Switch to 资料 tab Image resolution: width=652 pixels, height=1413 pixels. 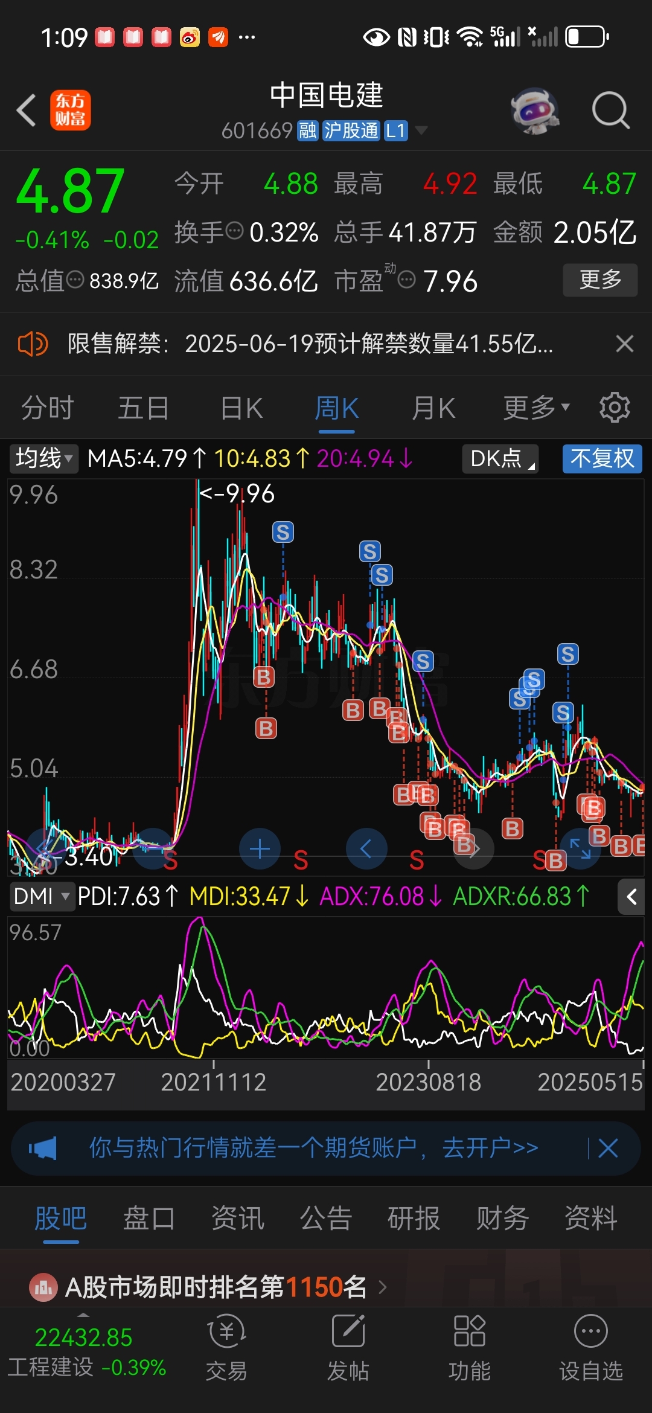tap(591, 1218)
